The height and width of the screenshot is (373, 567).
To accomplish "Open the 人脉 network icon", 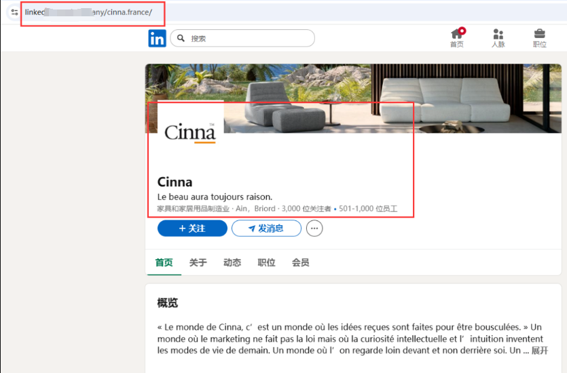I will click(x=498, y=38).
